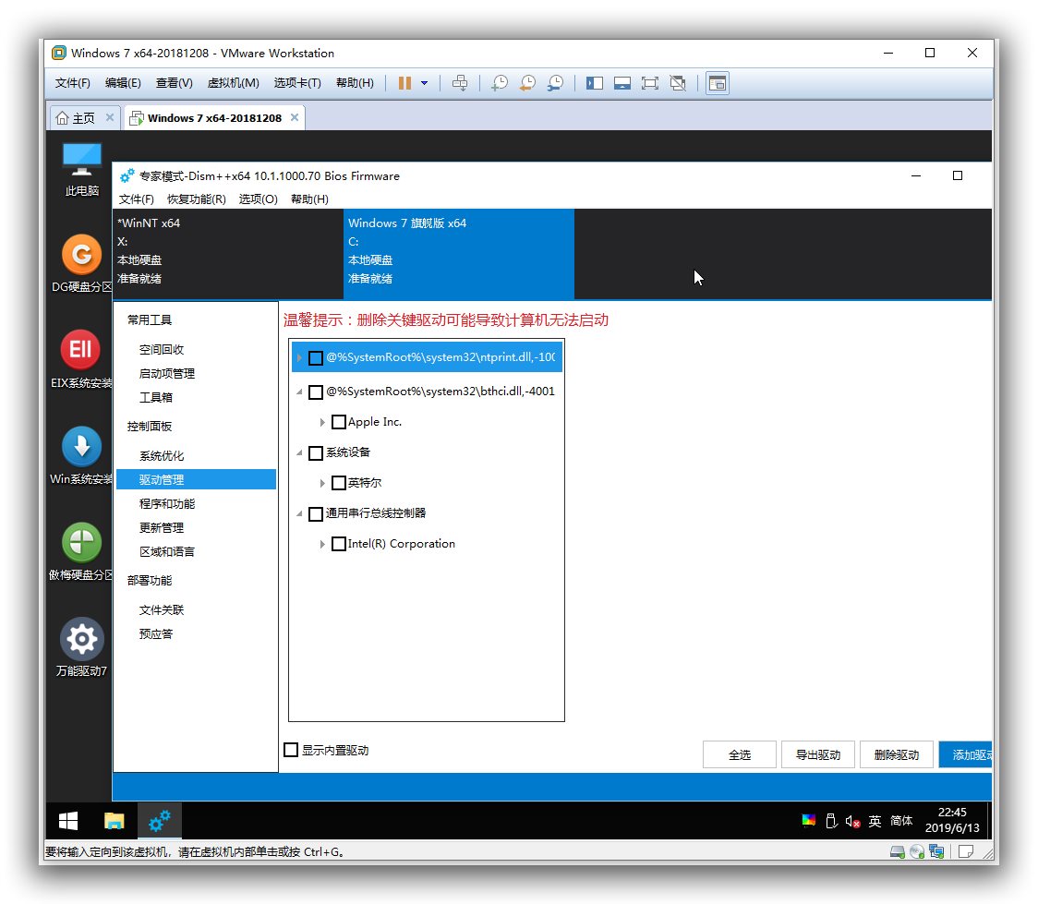
Task: Launch 万能驱动7 from the desktop
Action: [x=81, y=639]
